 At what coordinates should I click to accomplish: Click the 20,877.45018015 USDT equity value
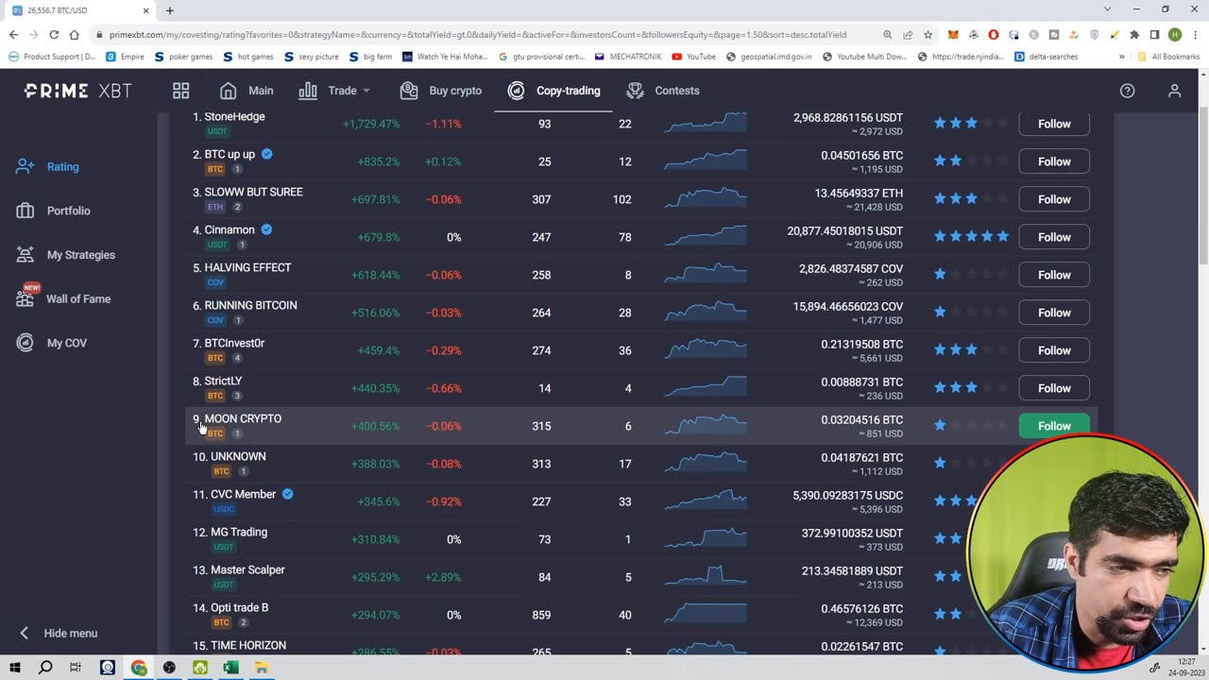pyautogui.click(x=845, y=230)
